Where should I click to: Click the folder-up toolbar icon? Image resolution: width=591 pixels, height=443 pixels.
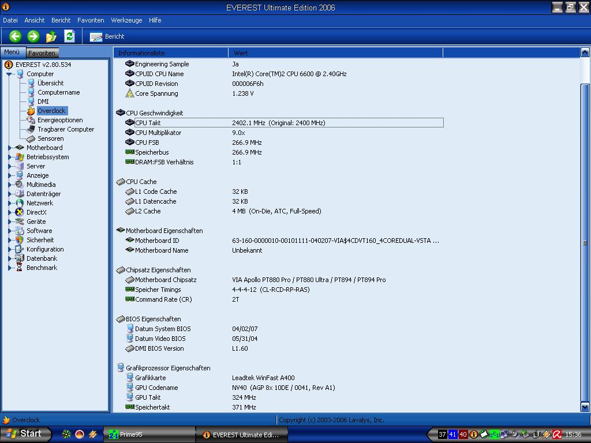point(51,36)
